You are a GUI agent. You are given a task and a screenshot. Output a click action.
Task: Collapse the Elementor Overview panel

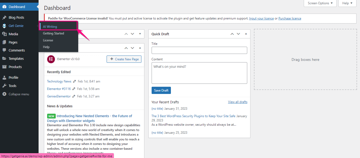(140, 48)
